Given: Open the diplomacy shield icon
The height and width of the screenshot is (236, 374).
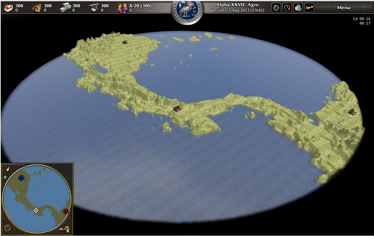Looking at the screenshot, I should coord(287,8).
